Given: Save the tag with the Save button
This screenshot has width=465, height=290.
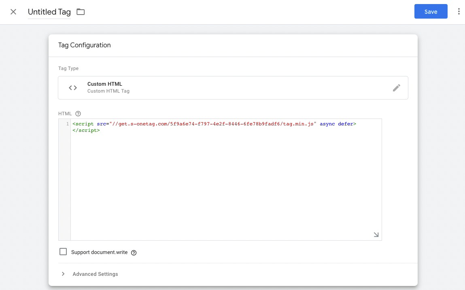Looking at the screenshot, I should coord(431,12).
